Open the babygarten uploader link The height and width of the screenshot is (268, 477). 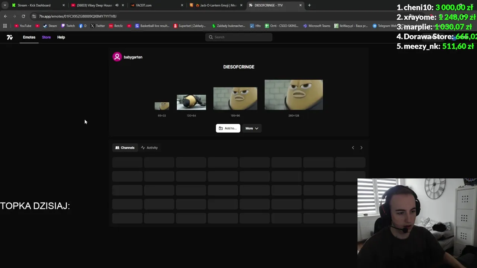pyautogui.click(x=133, y=57)
